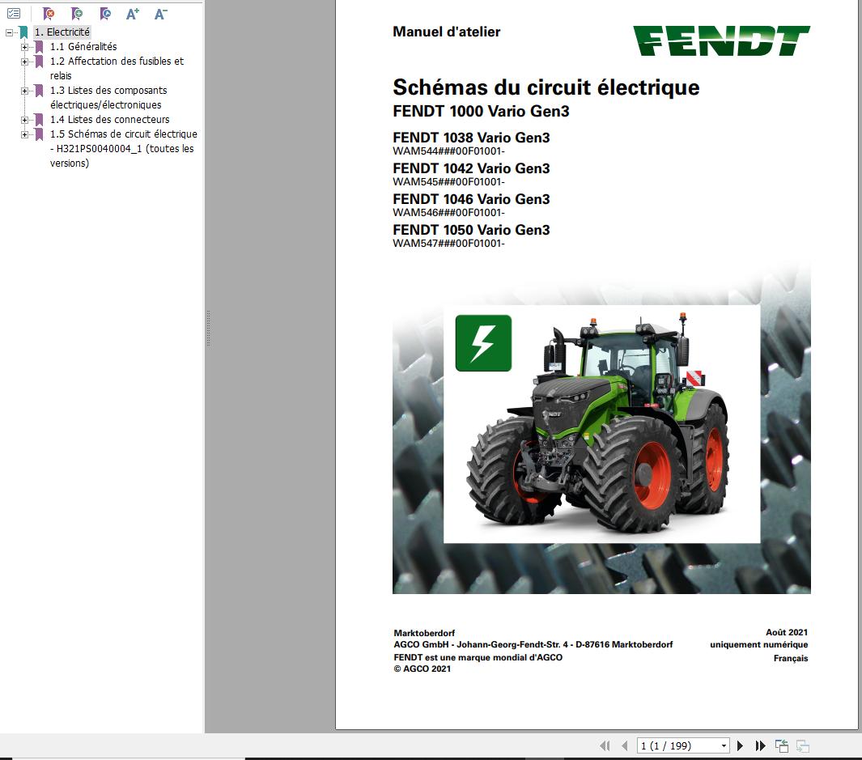Expand 1.3 Listes des composants node
862x760 pixels.
tap(25, 91)
